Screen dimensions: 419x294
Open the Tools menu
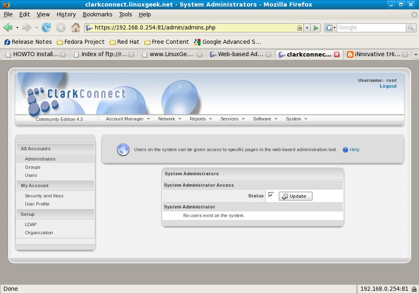pos(126,14)
